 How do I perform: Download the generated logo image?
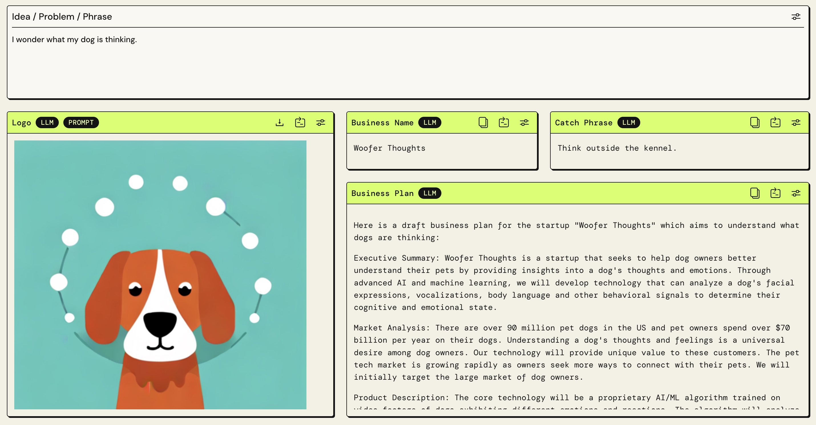pos(279,122)
